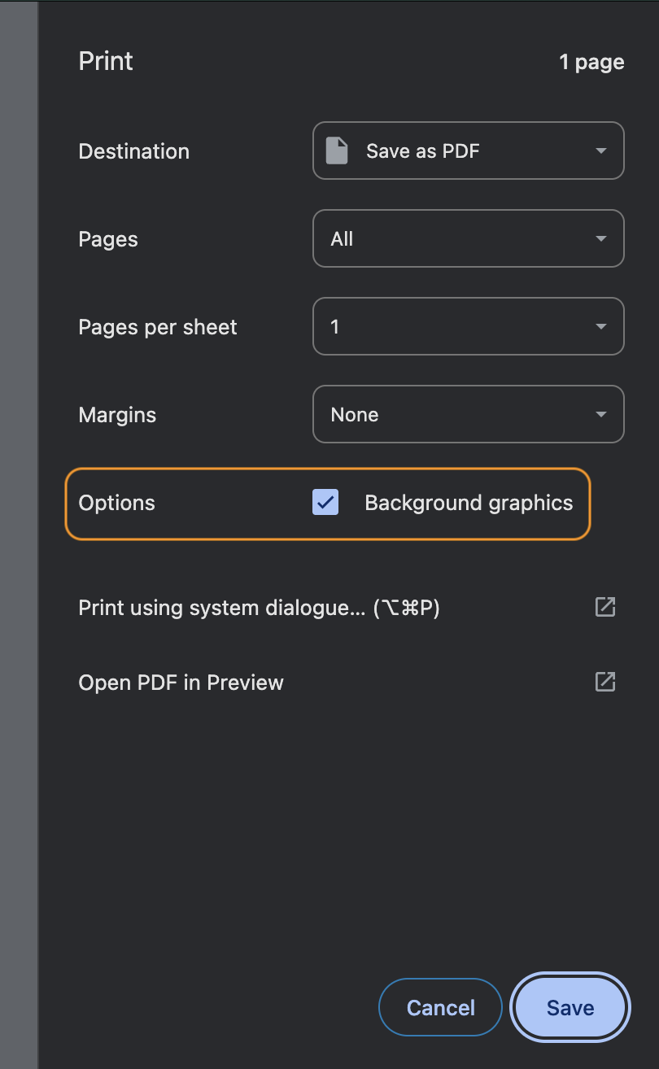659x1069 pixels.
Task: Open the Destination selector showing Save as PDF
Action: [469, 151]
